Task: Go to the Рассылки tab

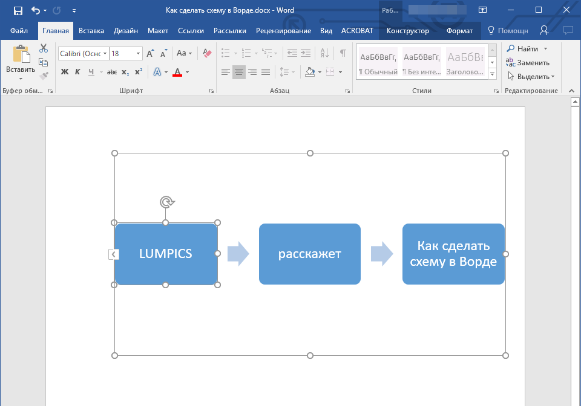Action: (x=230, y=31)
